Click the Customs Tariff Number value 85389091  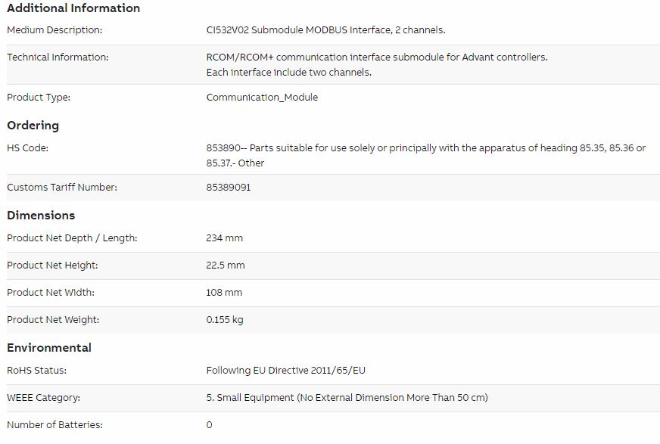pos(228,188)
